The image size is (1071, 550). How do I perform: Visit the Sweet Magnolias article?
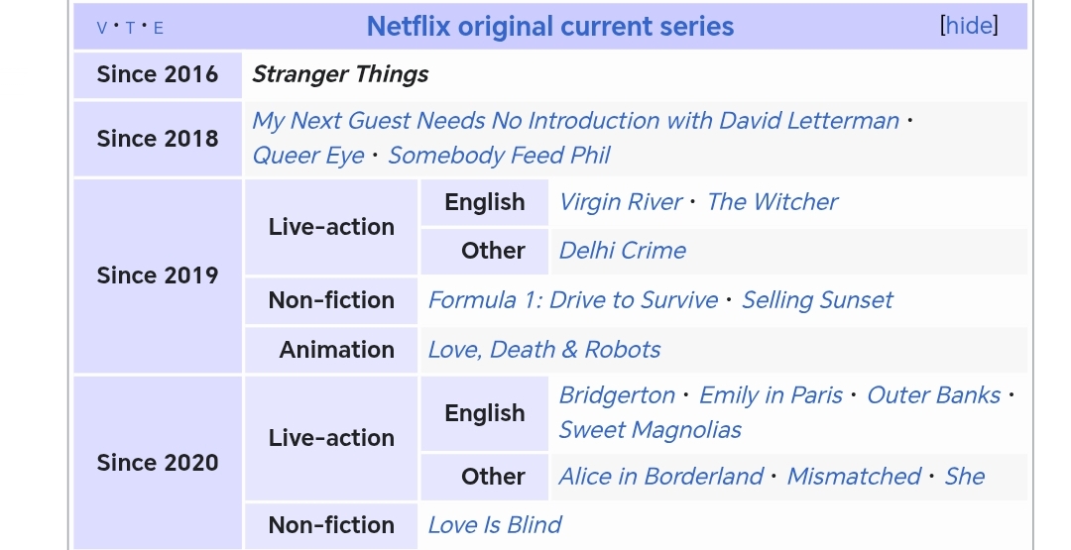tap(650, 430)
